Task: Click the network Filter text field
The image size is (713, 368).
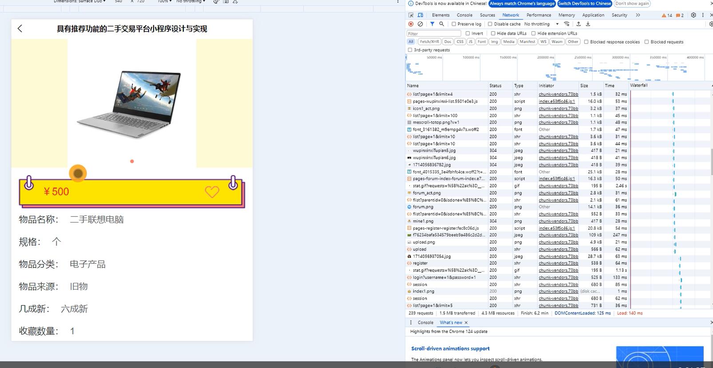Action: pos(434,33)
